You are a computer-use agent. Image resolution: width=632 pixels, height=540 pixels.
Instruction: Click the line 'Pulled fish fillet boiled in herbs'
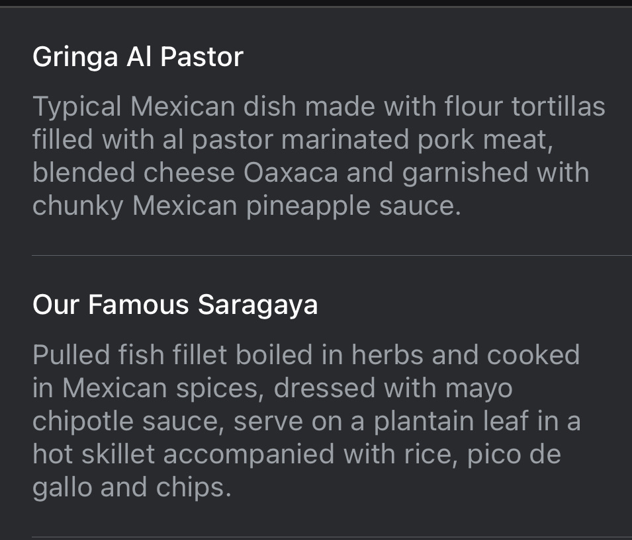click(306, 355)
